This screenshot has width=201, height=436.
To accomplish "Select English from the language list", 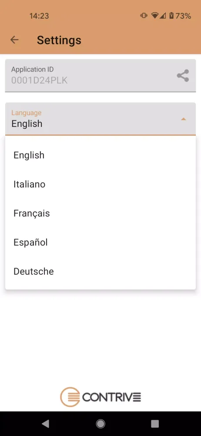I will coord(100,155).
